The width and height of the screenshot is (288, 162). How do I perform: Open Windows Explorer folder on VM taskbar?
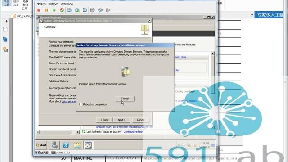pyautogui.click(x=77, y=145)
